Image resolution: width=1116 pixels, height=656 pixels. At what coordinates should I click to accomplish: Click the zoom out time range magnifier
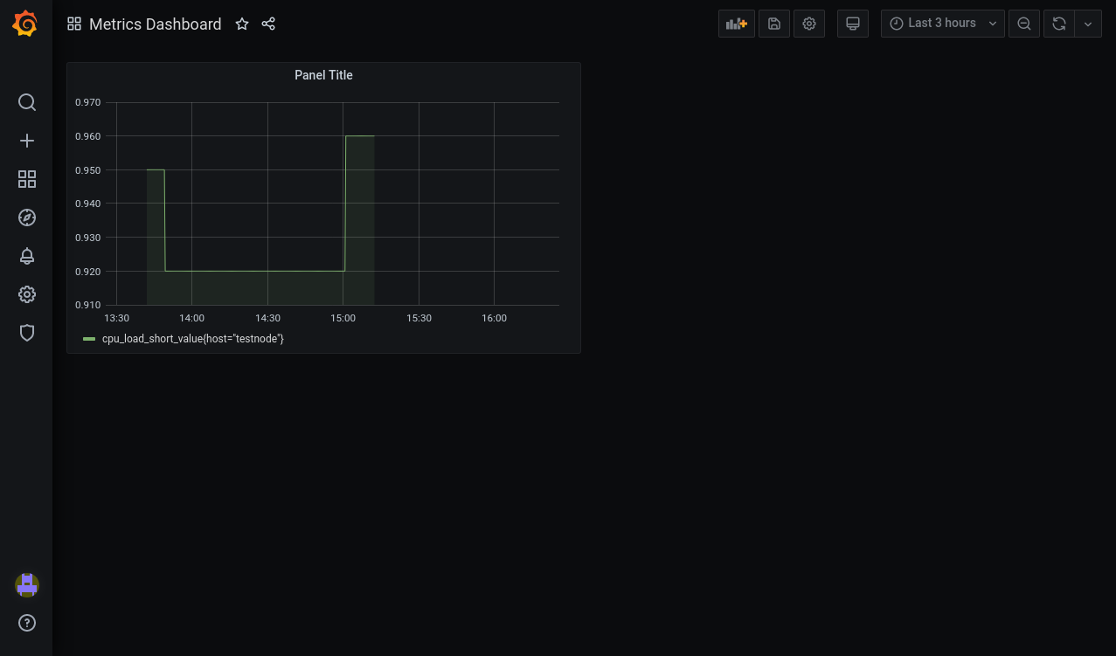(x=1023, y=24)
